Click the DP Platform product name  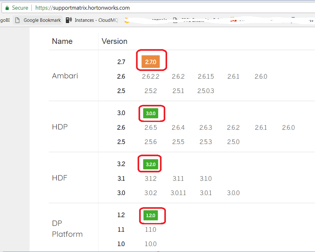(67, 229)
